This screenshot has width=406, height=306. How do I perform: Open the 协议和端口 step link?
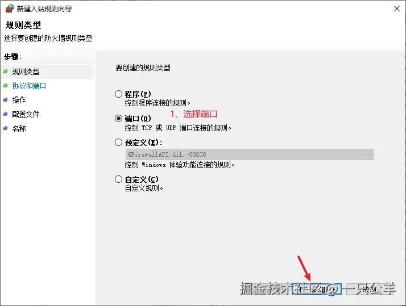point(29,86)
